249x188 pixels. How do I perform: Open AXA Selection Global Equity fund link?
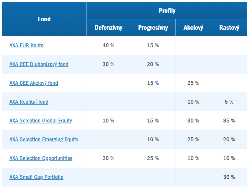(41, 121)
